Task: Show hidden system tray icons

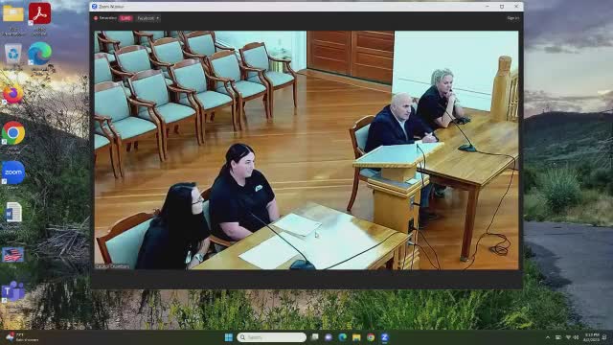Action: [x=548, y=337]
